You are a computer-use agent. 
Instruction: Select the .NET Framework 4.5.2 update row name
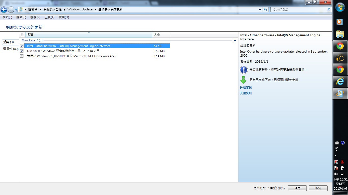tap(72, 56)
